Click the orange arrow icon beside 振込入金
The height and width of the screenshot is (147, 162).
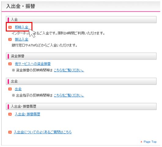click(10, 39)
